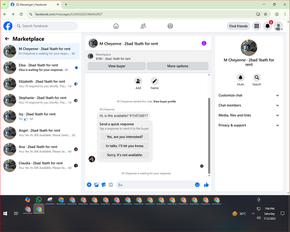Image resolution: width=290 pixels, height=232 pixels.
Task: Open the Facebook logo home link
Action: coord(8,26)
